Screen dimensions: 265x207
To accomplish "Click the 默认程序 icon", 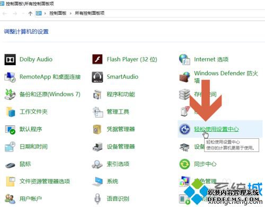I will [x=10, y=130].
